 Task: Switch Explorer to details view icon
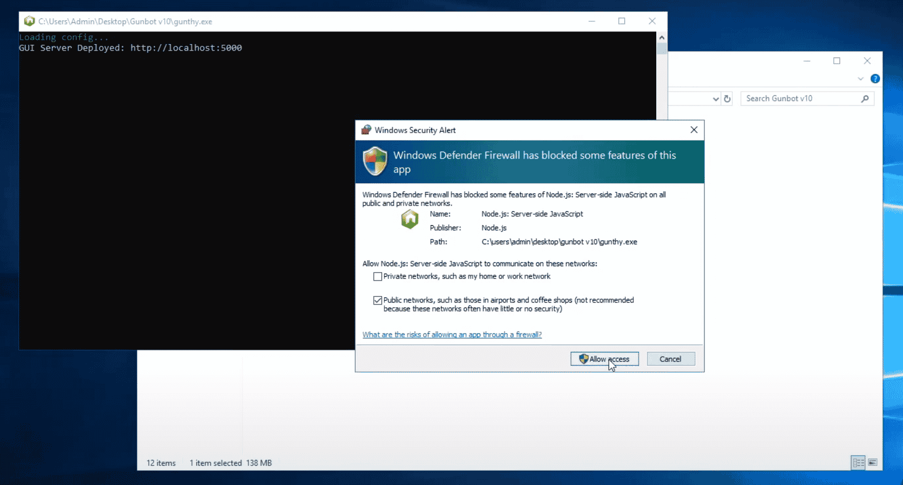coord(858,463)
